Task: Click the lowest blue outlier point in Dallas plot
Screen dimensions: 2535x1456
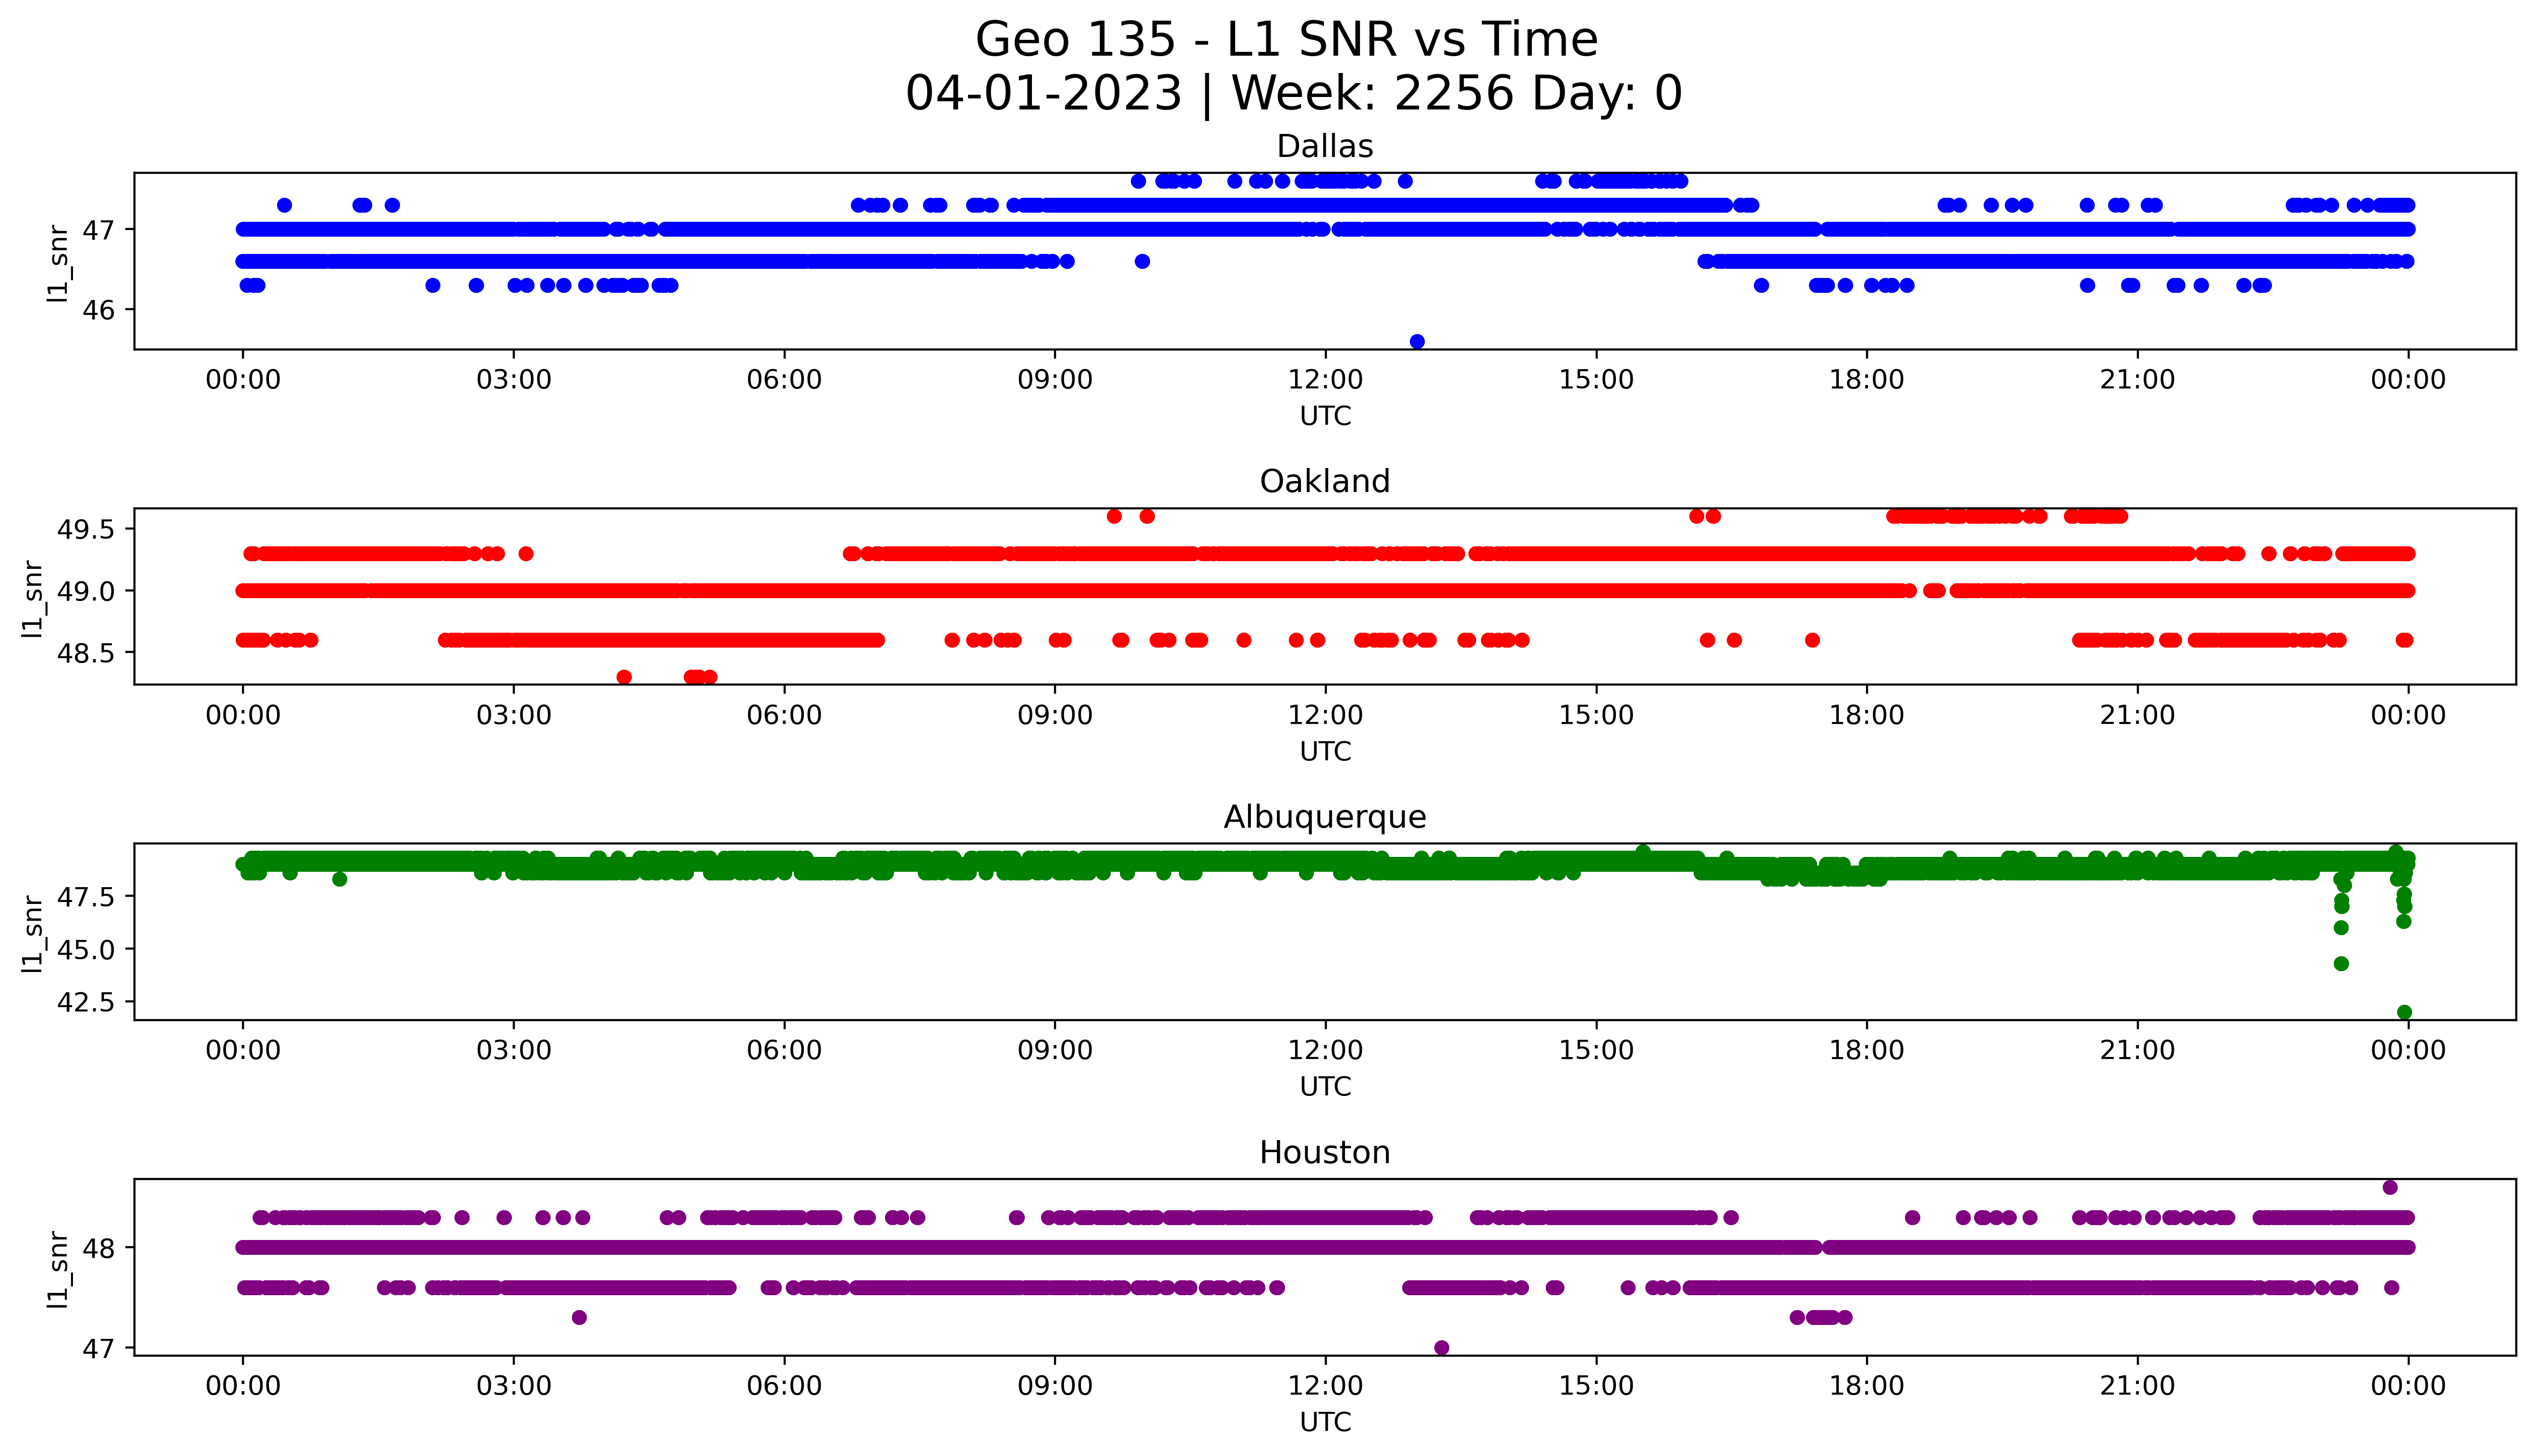Action: tap(1417, 341)
